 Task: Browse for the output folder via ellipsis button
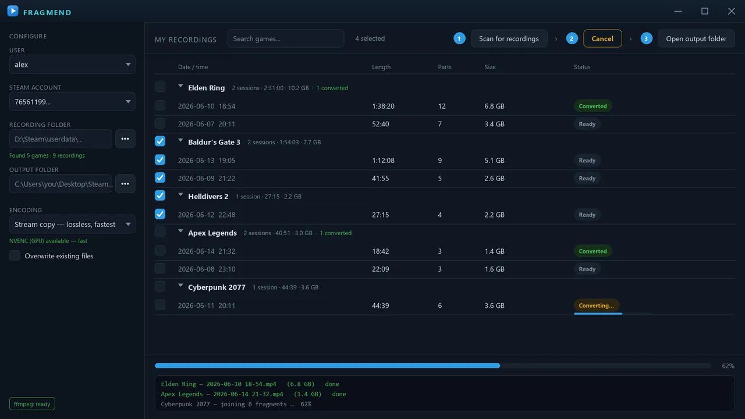(x=125, y=183)
